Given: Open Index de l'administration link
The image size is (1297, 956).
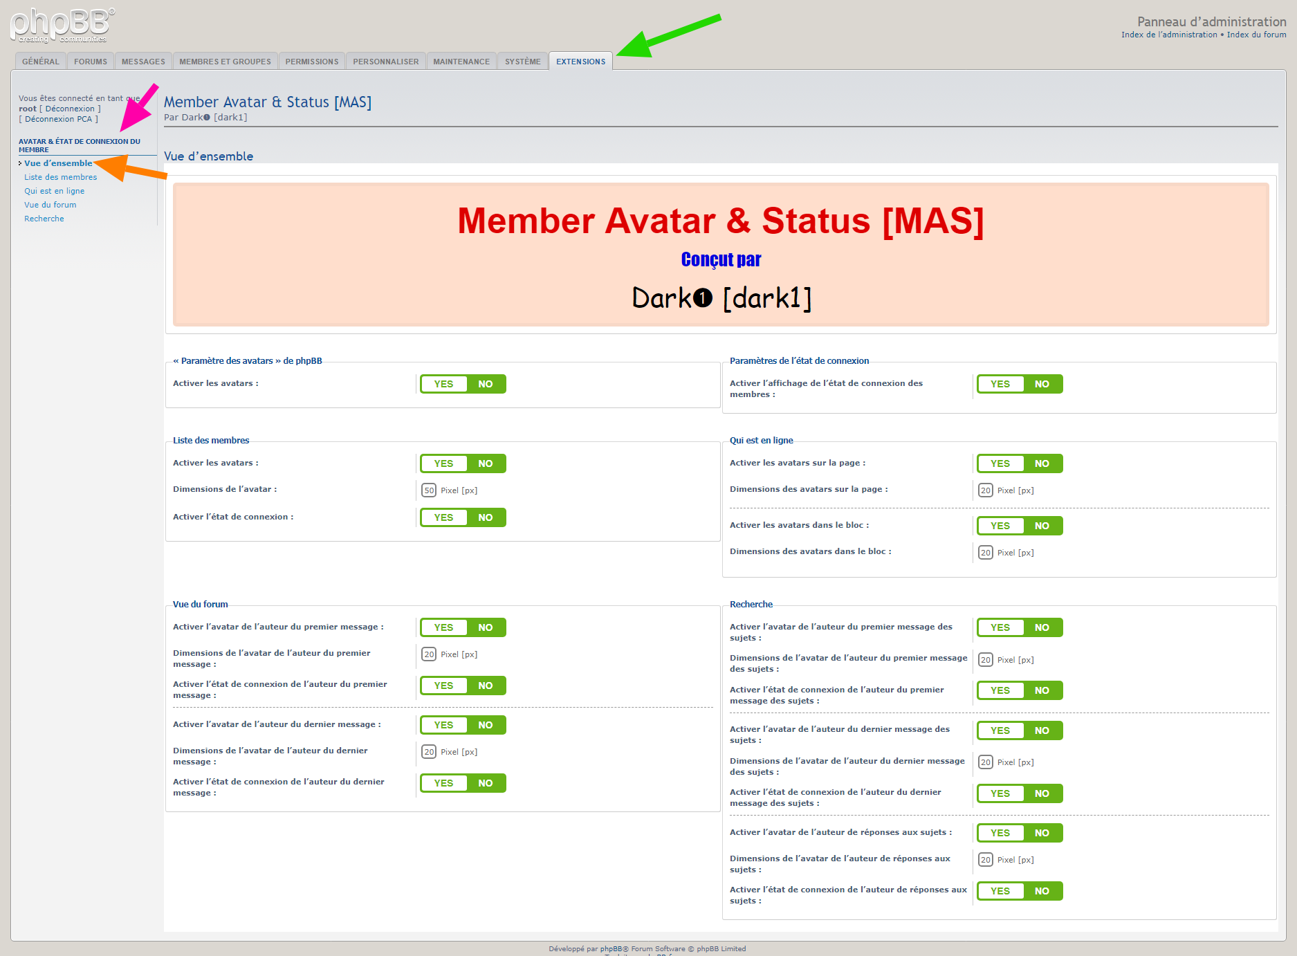Looking at the screenshot, I should pyautogui.click(x=1169, y=35).
